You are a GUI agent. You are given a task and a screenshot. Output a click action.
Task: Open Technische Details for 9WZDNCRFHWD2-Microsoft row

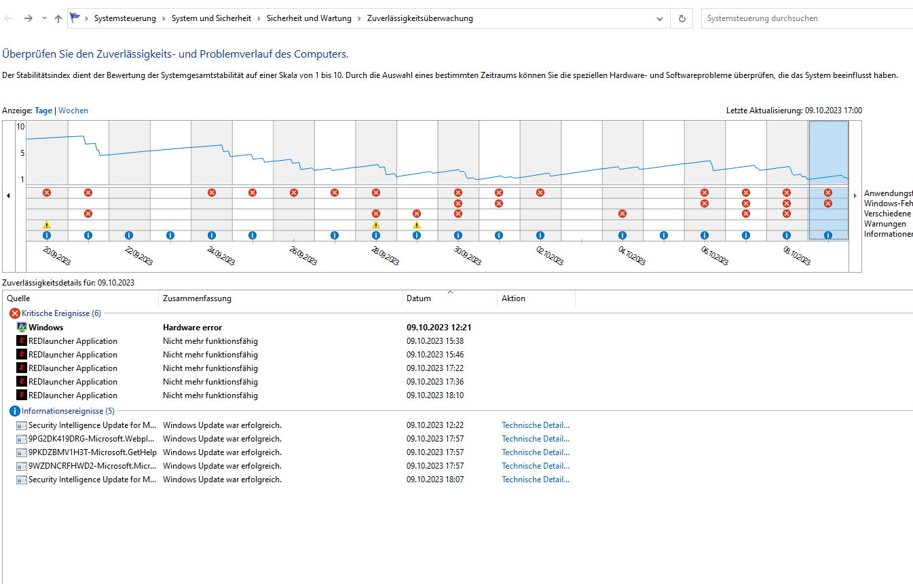point(536,466)
